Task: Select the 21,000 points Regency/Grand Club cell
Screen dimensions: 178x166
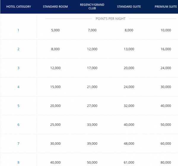Action: pyautogui.click(x=92, y=87)
